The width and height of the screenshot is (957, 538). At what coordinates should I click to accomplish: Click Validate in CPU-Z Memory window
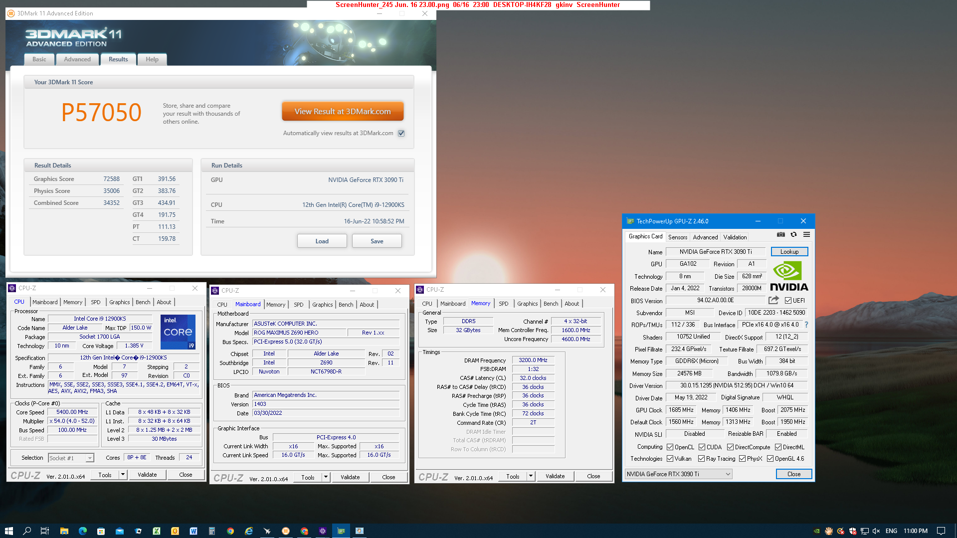555,476
